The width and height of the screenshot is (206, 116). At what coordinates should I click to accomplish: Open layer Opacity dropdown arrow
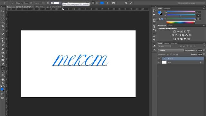click(204, 50)
